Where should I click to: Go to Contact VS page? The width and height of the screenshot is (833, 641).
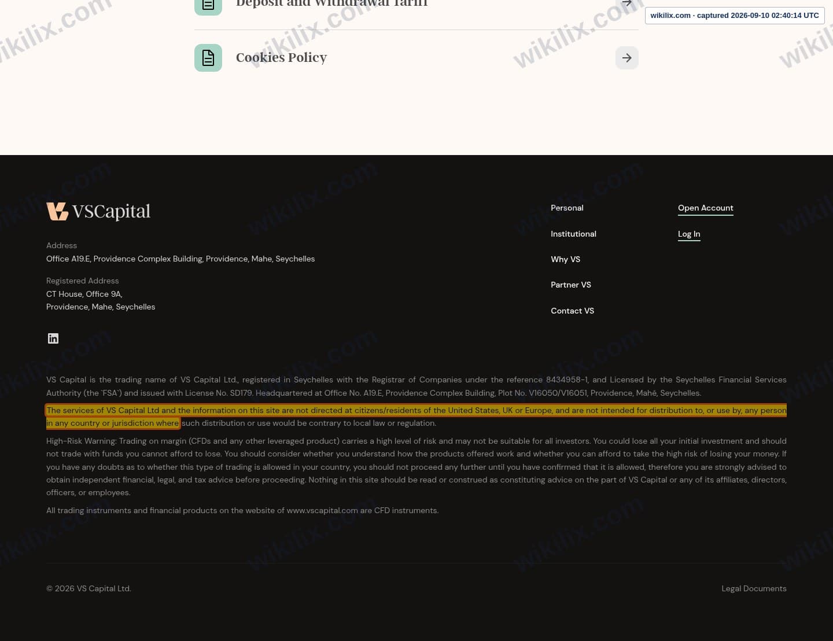pyautogui.click(x=572, y=311)
